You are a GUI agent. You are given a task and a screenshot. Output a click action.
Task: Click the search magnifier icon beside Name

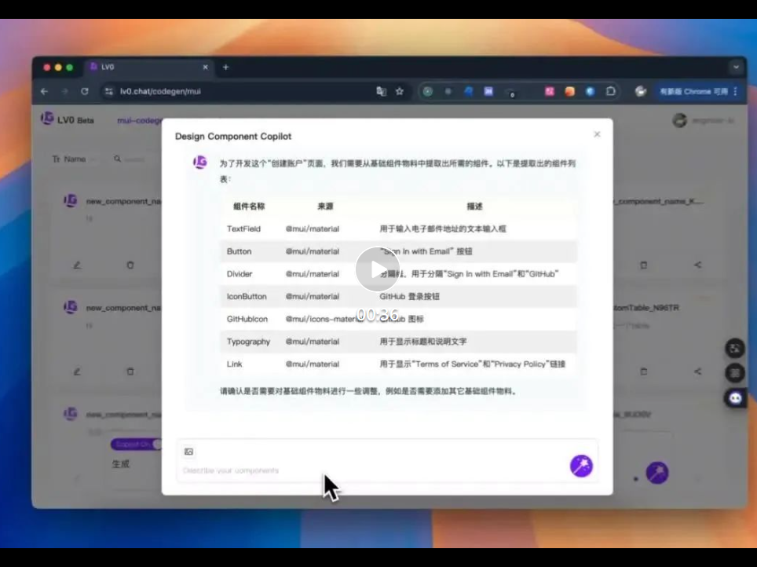(117, 159)
